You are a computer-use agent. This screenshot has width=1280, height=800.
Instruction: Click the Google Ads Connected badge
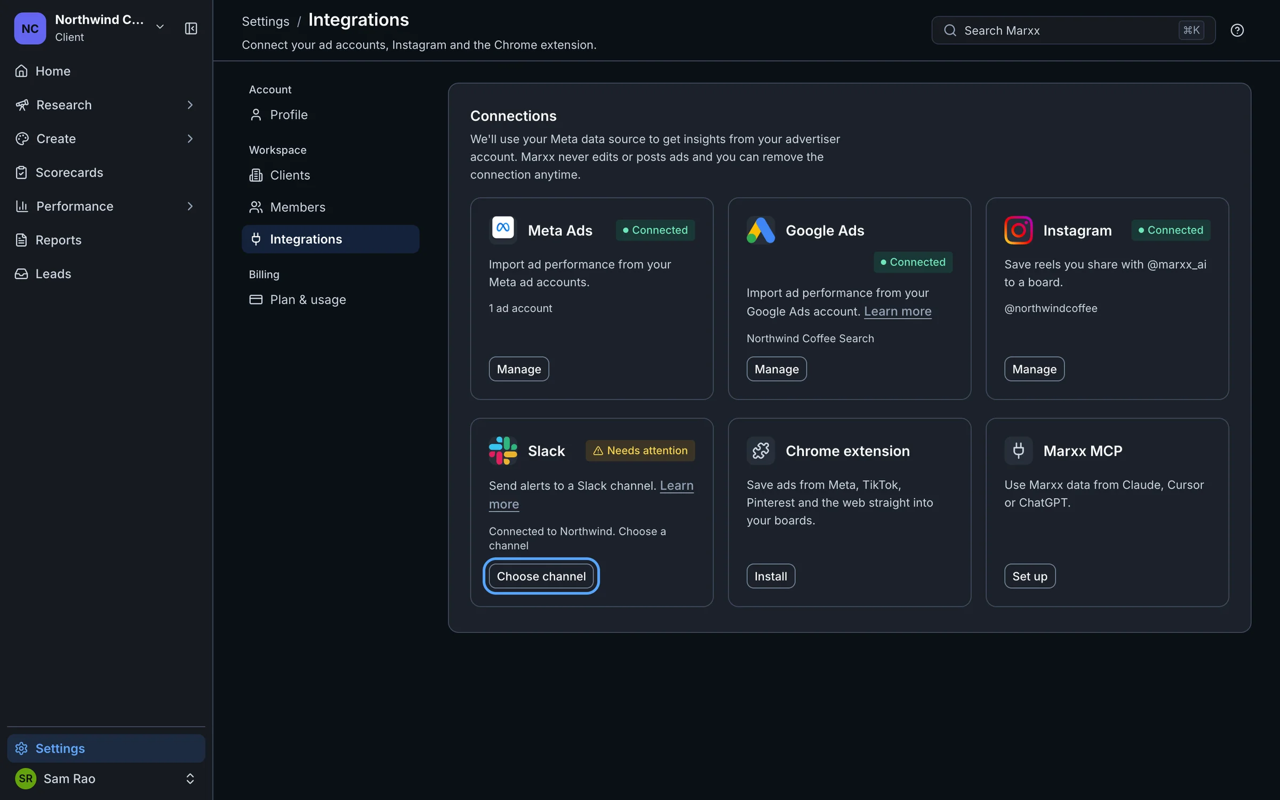coord(913,262)
